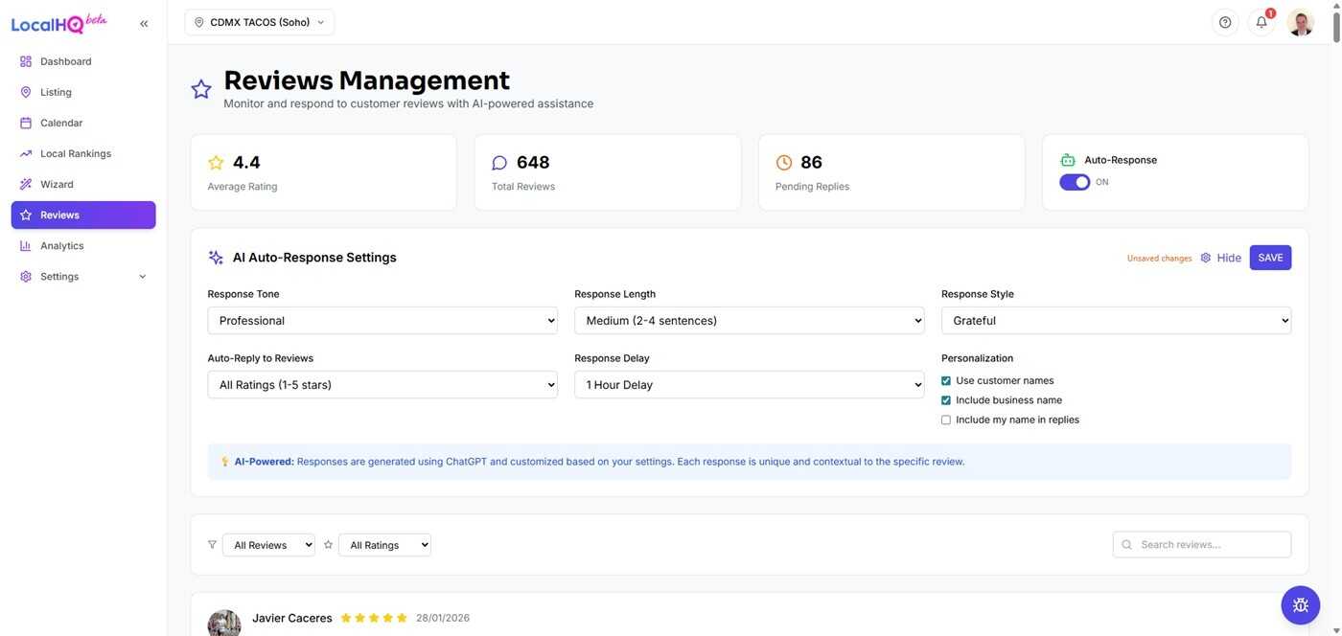
Task: Open the Response Delay dropdown
Action: 749,385
